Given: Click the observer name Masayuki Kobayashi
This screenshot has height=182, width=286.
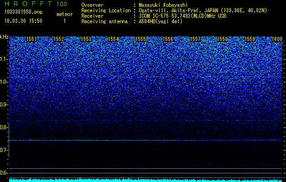Looking at the screenshot, I should tap(163, 5).
